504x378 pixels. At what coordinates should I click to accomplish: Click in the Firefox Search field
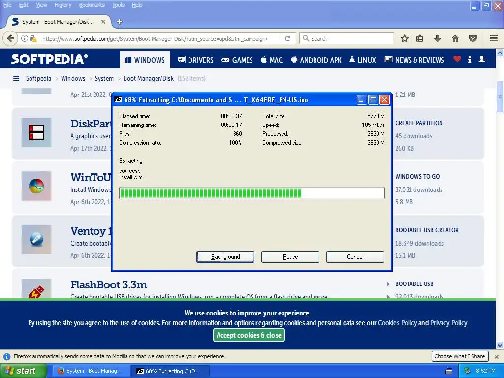tap(346, 38)
